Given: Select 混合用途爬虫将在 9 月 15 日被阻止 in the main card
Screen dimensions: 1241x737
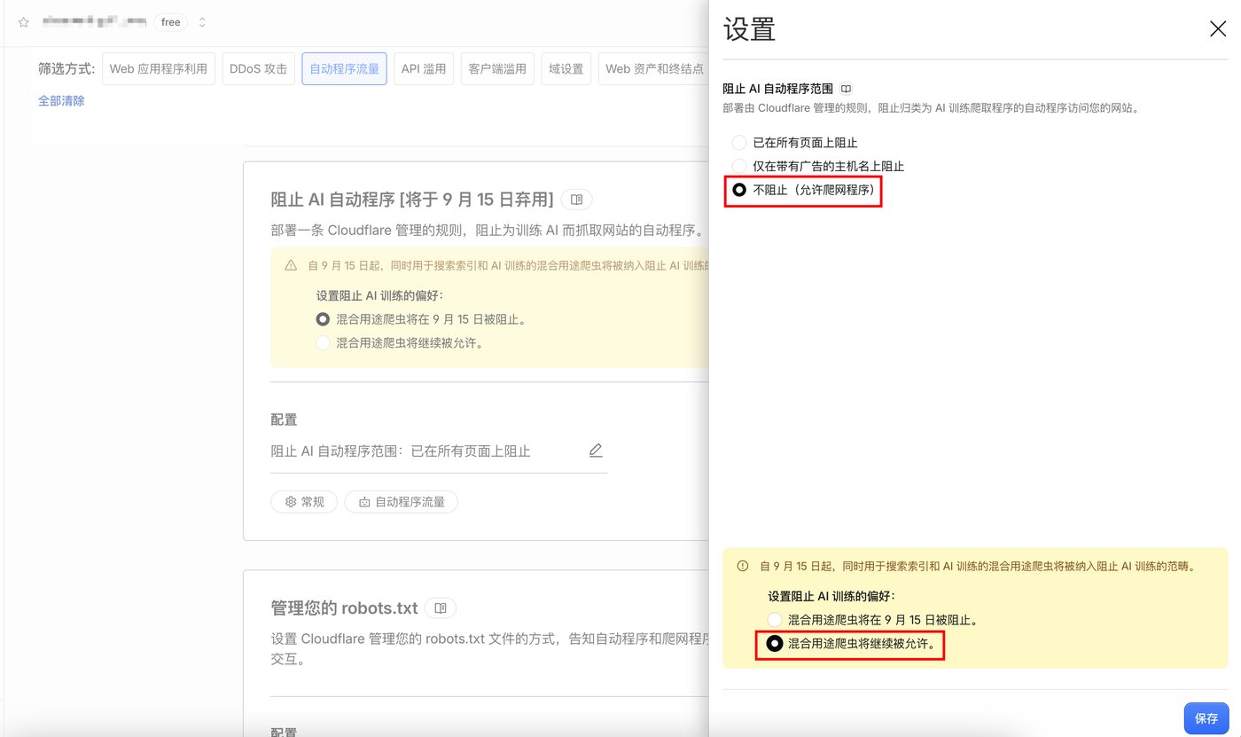Looking at the screenshot, I should 323,319.
